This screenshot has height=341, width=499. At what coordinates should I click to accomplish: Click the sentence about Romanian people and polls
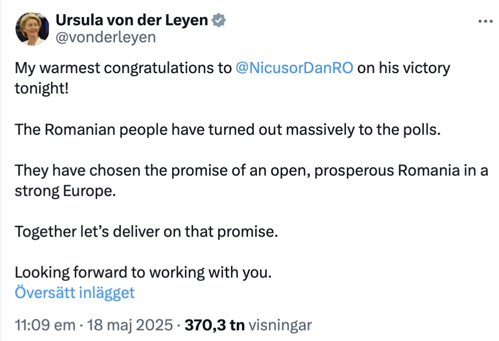tap(228, 130)
